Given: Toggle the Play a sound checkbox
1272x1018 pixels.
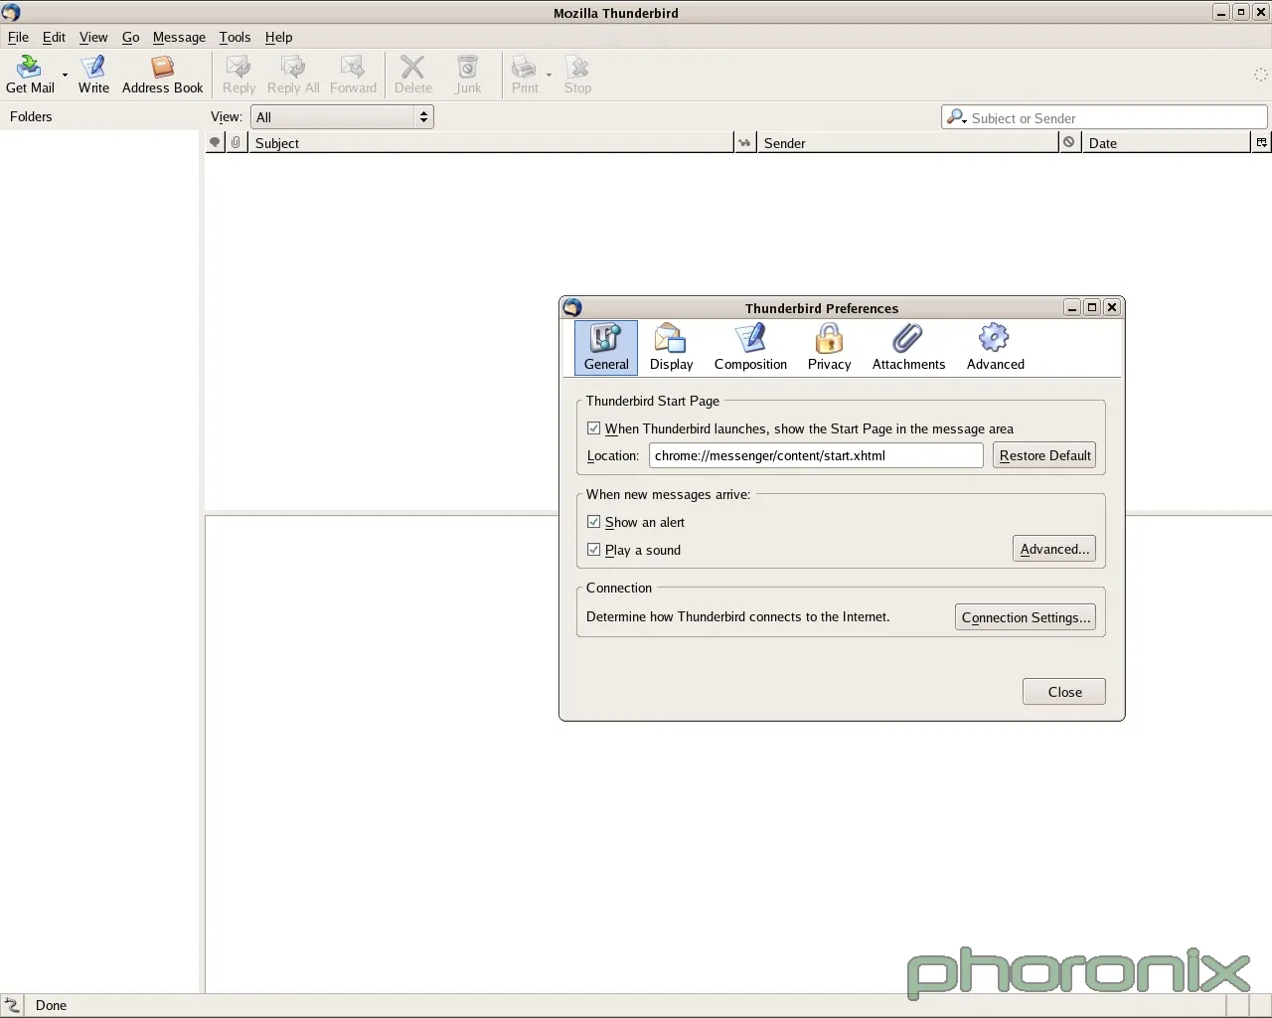Looking at the screenshot, I should [594, 550].
